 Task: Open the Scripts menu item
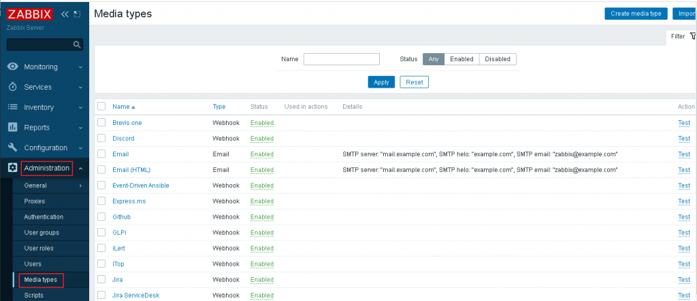tap(34, 296)
